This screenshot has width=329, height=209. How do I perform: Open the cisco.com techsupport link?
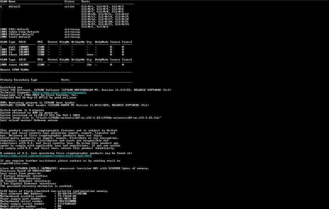tap(59, 93)
